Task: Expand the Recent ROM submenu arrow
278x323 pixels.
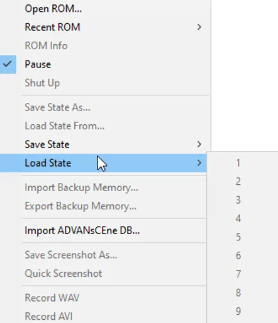Action: pos(199,27)
